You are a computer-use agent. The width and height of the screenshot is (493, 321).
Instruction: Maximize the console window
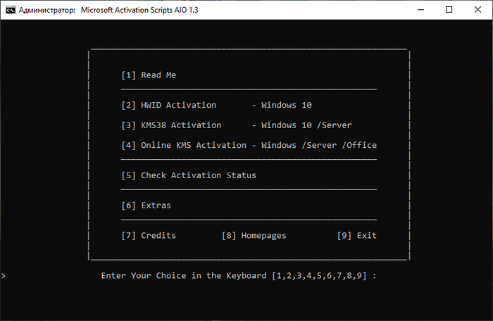click(x=449, y=11)
